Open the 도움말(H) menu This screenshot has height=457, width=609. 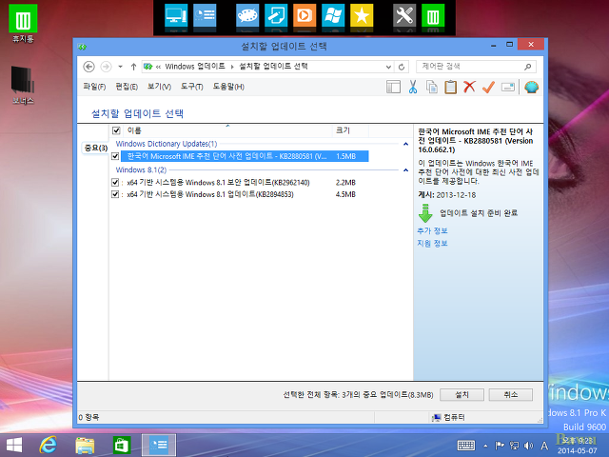[x=228, y=87]
